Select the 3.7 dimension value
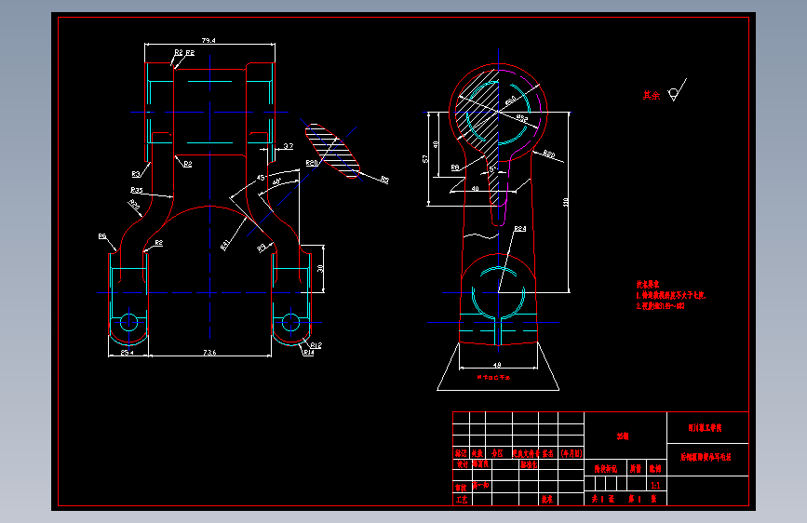The height and width of the screenshot is (523, 807). pyautogui.click(x=289, y=146)
